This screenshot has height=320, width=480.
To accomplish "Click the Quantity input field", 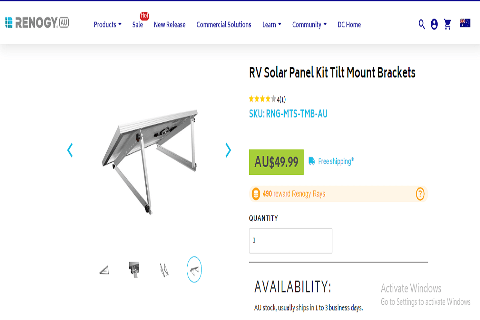I will pos(290,241).
